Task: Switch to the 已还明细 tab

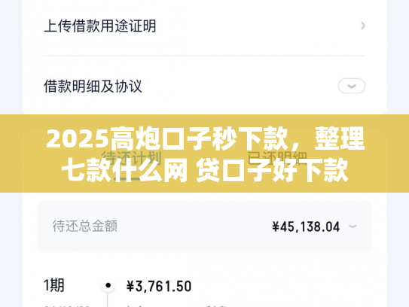Action: pyautogui.click(x=277, y=158)
